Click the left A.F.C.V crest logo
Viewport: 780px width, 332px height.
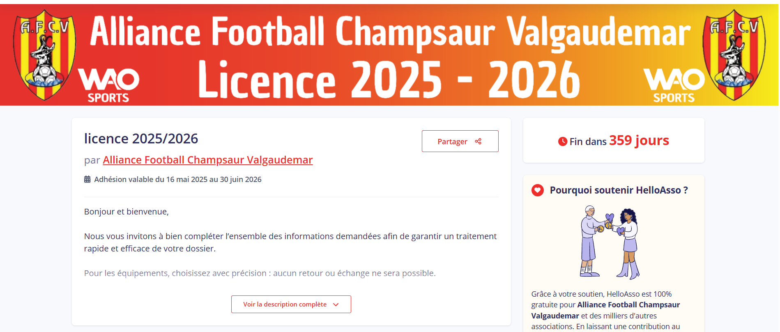44,55
